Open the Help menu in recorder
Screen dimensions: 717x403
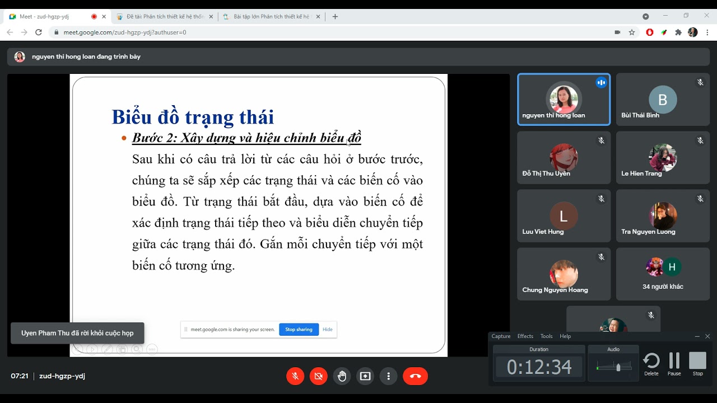[x=565, y=336]
